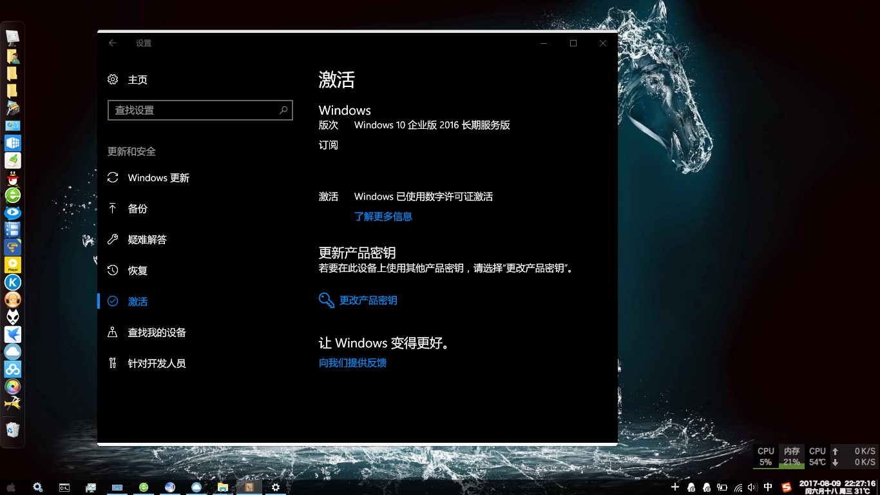880x495 pixels.
Task: Click the magnifier icon in the search box
Action: (x=283, y=110)
